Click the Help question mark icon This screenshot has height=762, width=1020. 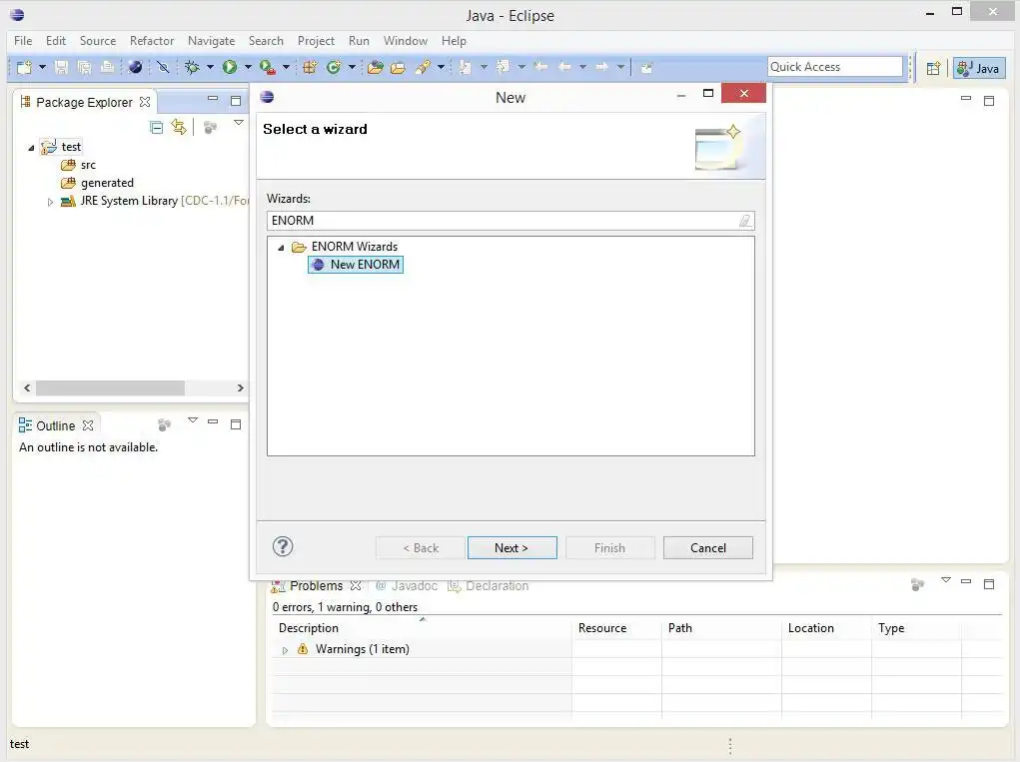[x=283, y=547]
